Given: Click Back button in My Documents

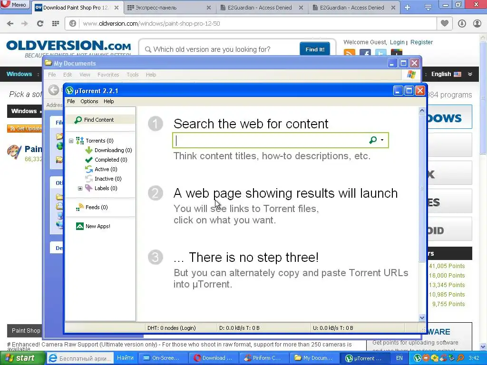Looking at the screenshot, I should 54,90.
